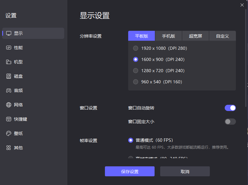This screenshot has width=248, height=185.
Task: Click the palette icon beside 壁纸
Action: point(9,133)
